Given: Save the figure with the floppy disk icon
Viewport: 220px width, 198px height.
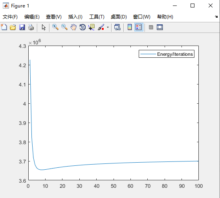Looking at the screenshot, I should (x=22, y=27).
